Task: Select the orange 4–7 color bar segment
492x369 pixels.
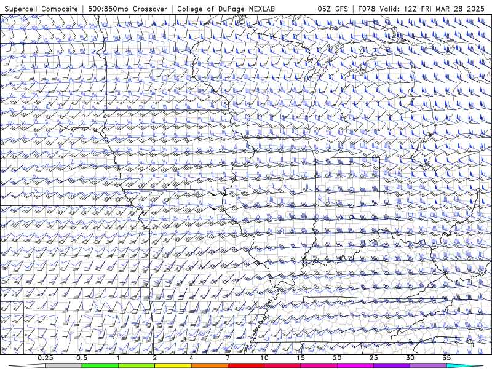Action: click(209, 366)
